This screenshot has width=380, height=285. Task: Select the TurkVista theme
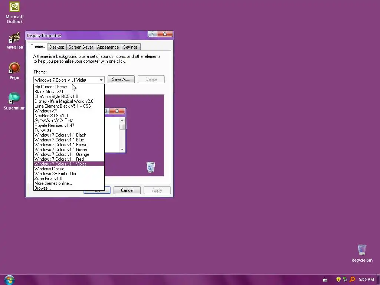click(69, 130)
